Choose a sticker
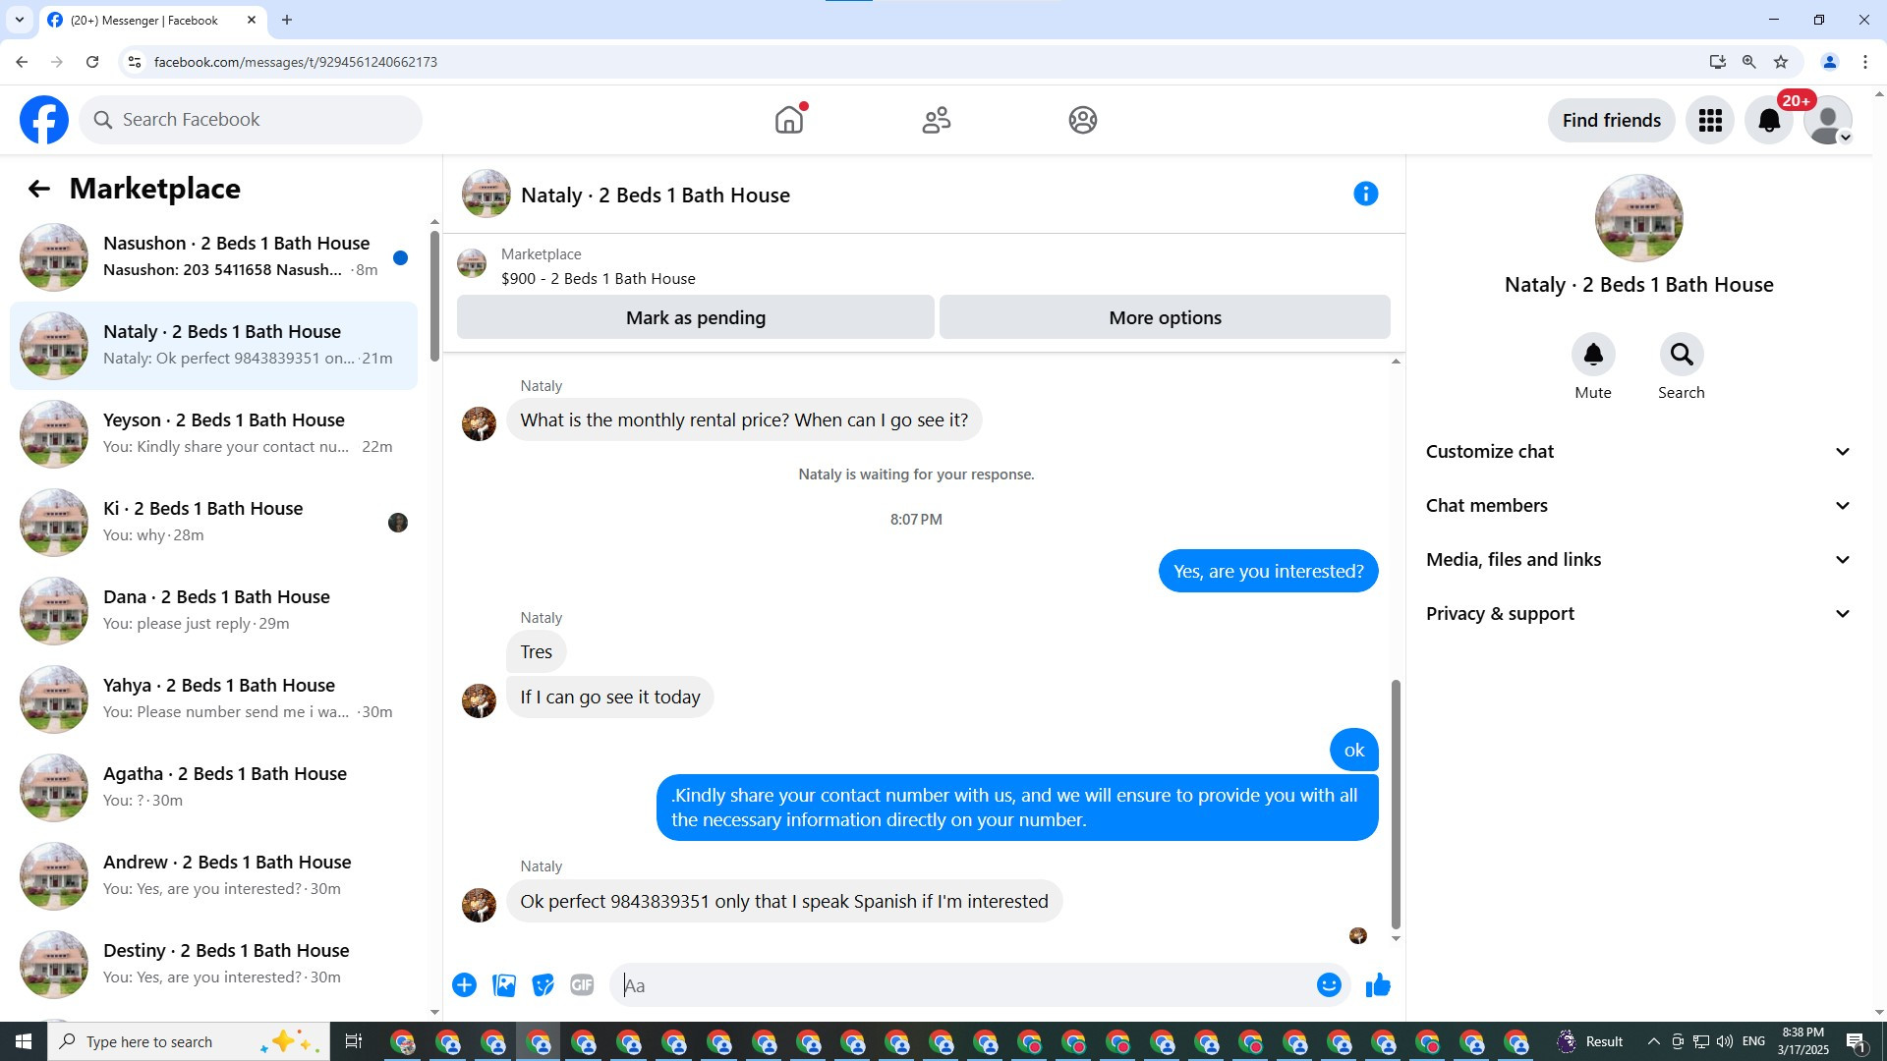 (x=543, y=985)
